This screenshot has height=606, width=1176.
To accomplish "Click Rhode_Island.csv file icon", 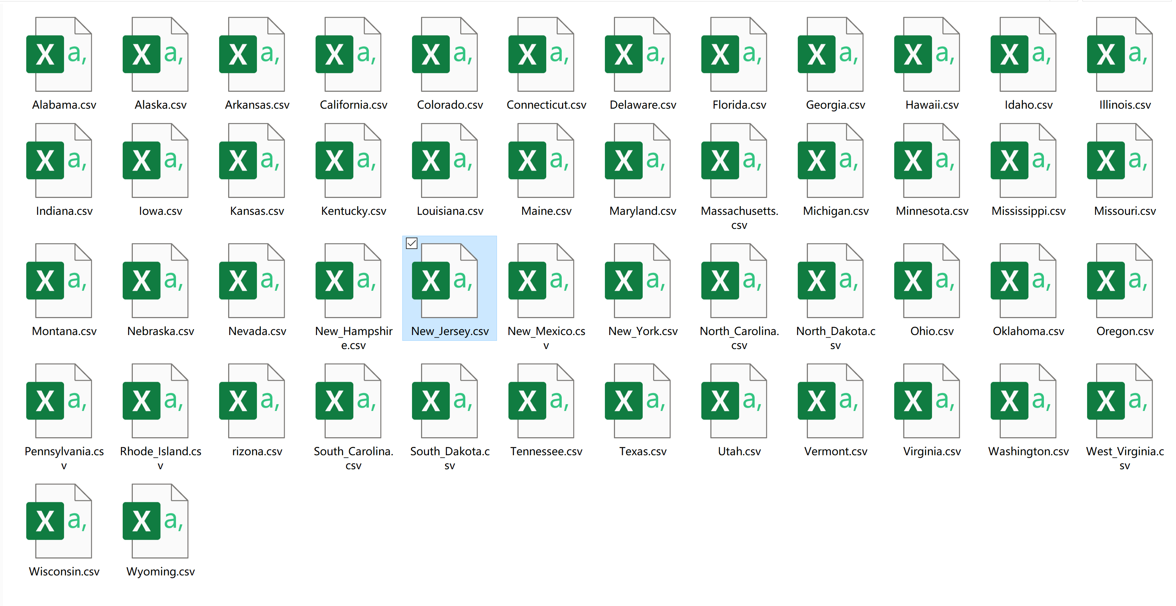I will click(x=156, y=401).
